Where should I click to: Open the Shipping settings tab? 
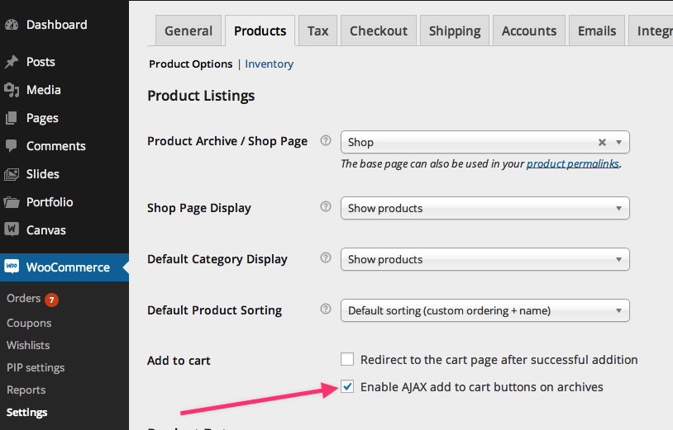455,31
